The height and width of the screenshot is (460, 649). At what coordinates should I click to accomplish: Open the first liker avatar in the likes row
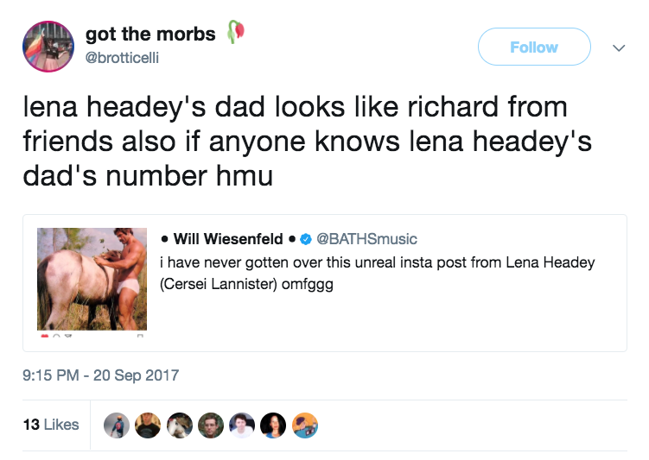point(117,425)
